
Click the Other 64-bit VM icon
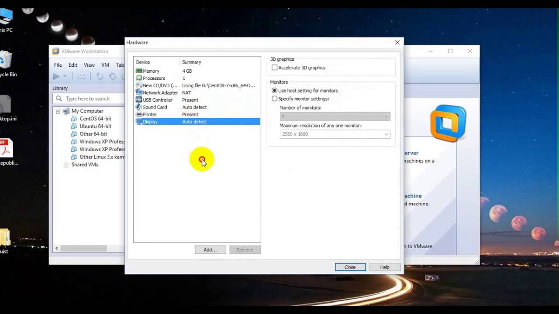click(x=74, y=134)
